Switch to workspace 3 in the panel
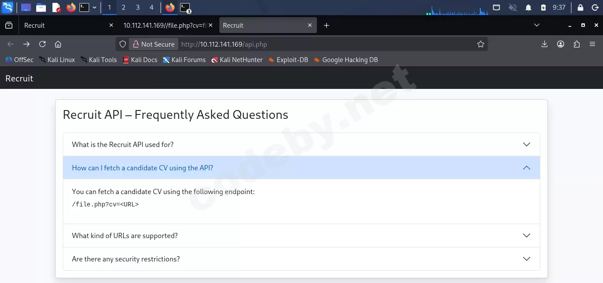Image resolution: width=603 pixels, height=283 pixels. [138, 7]
